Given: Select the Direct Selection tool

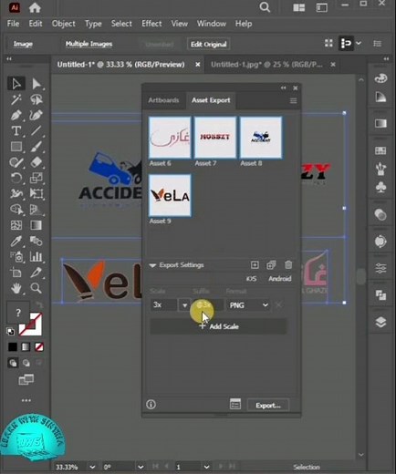Looking at the screenshot, I should click(x=36, y=84).
